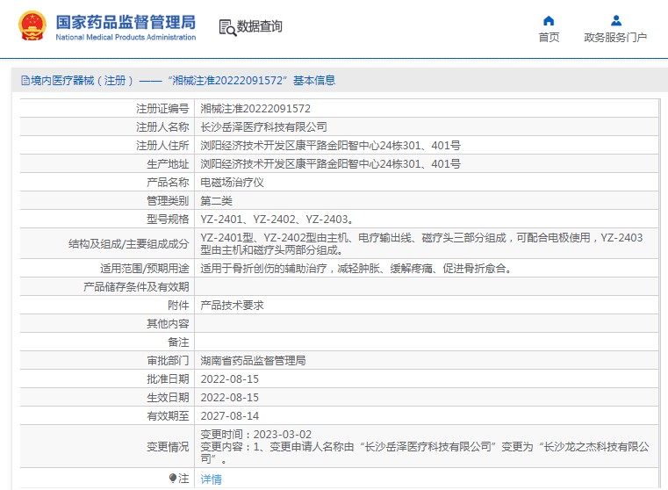Image resolution: width=668 pixels, height=490 pixels.
Task: Click approving department 湖南省药品监督管理局
Action: coord(253,360)
